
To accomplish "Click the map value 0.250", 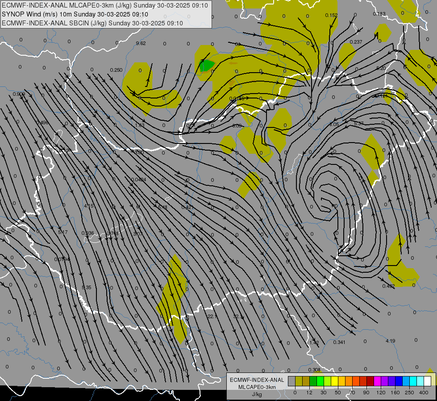I will coord(116,70).
